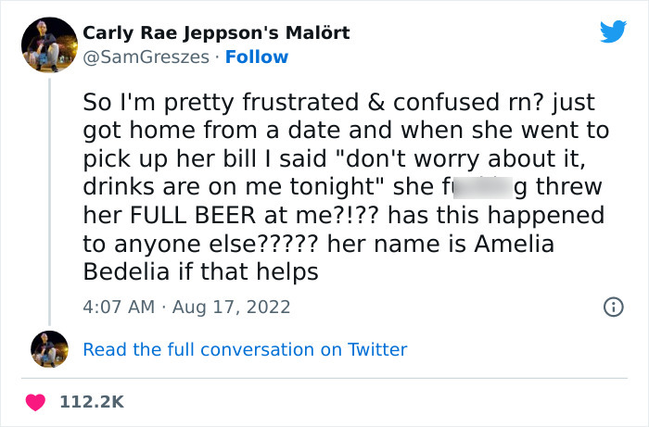Open the author's large profile avatar
The height and width of the screenshot is (427, 649).
(48, 44)
